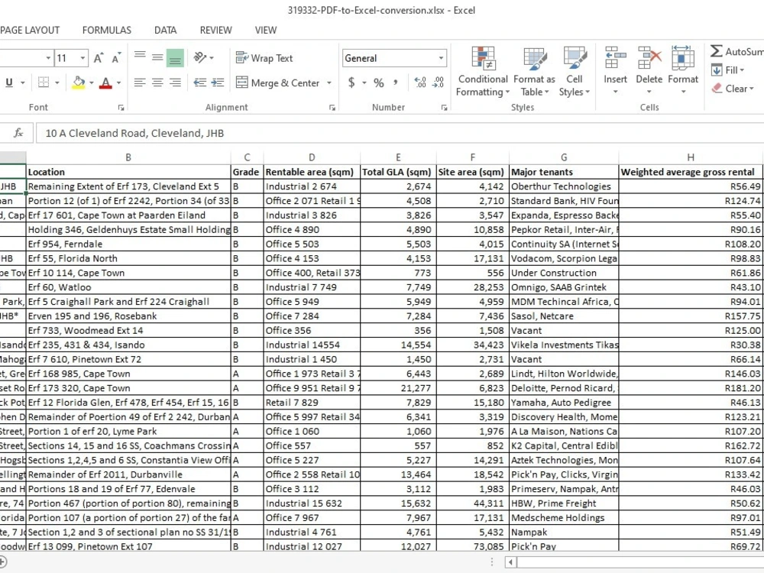Click horizontal scrollbar left arrow
The image size is (764, 573).
pos(510,562)
